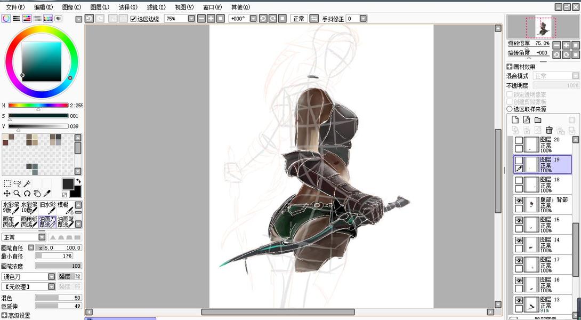Screen dimensions: 581x320
Task: Zoom out with toolbar minus button
Action: pyautogui.click(x=201, y=18)
